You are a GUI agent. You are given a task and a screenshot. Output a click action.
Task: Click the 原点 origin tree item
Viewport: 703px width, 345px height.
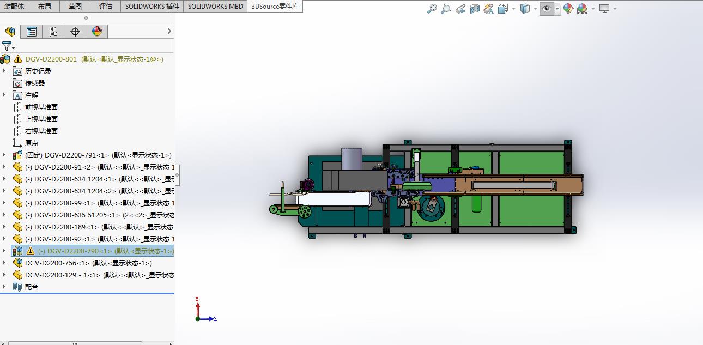(32, 143)
